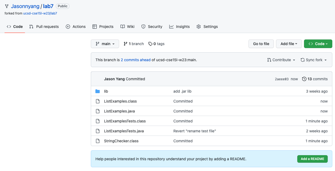Click Committed message in ListExamples.java row

pyautogui.click(x=183, y=111)
